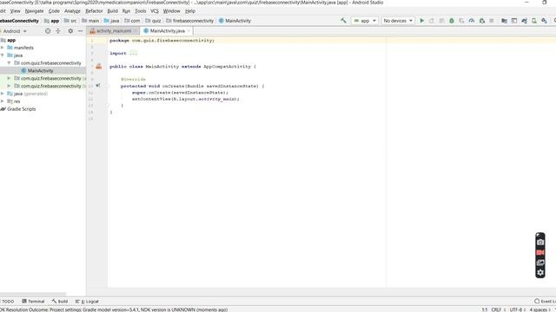Open the Build menu
Viewport: 556px width, 312px height.
(112, 11)
